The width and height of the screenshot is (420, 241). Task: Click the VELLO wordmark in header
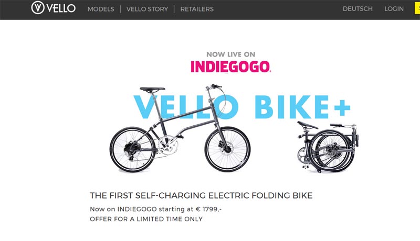(61, 8)
